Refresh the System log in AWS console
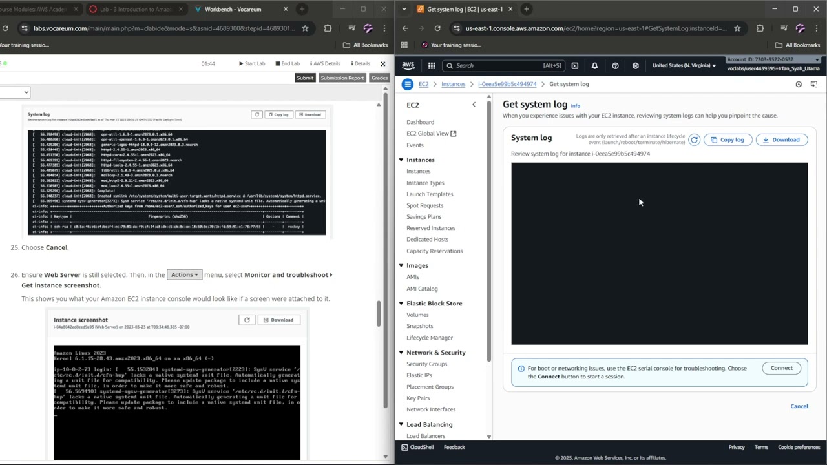827x465 pixels. tap(694, 139)
